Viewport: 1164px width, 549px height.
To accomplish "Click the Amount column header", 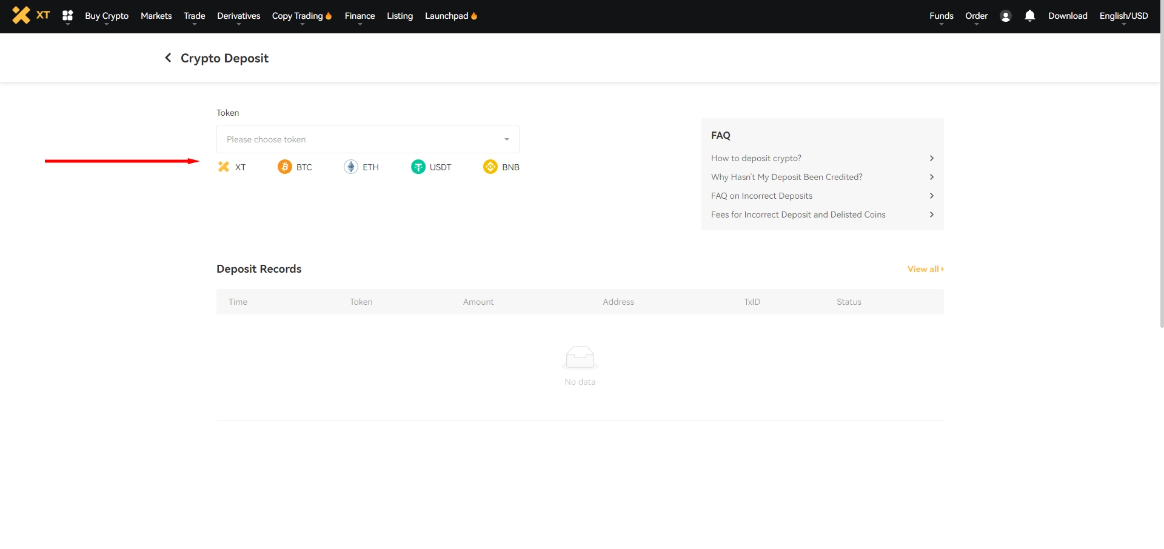I will click(478, 302).
